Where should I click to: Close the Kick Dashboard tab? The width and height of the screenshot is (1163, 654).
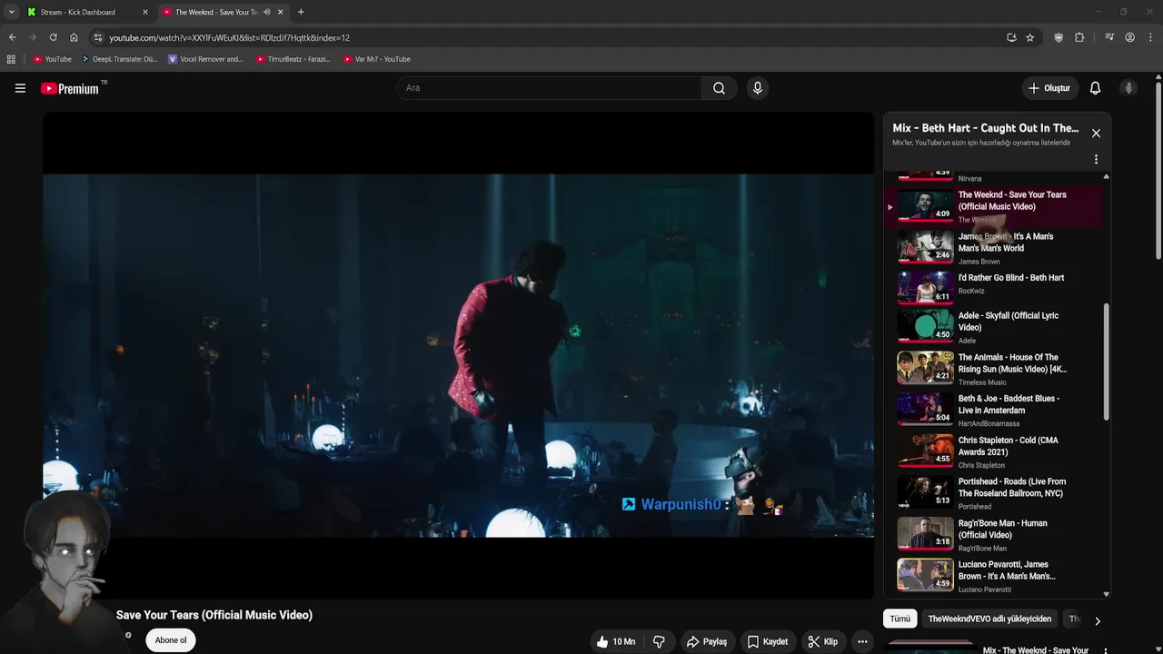[144, 12]
